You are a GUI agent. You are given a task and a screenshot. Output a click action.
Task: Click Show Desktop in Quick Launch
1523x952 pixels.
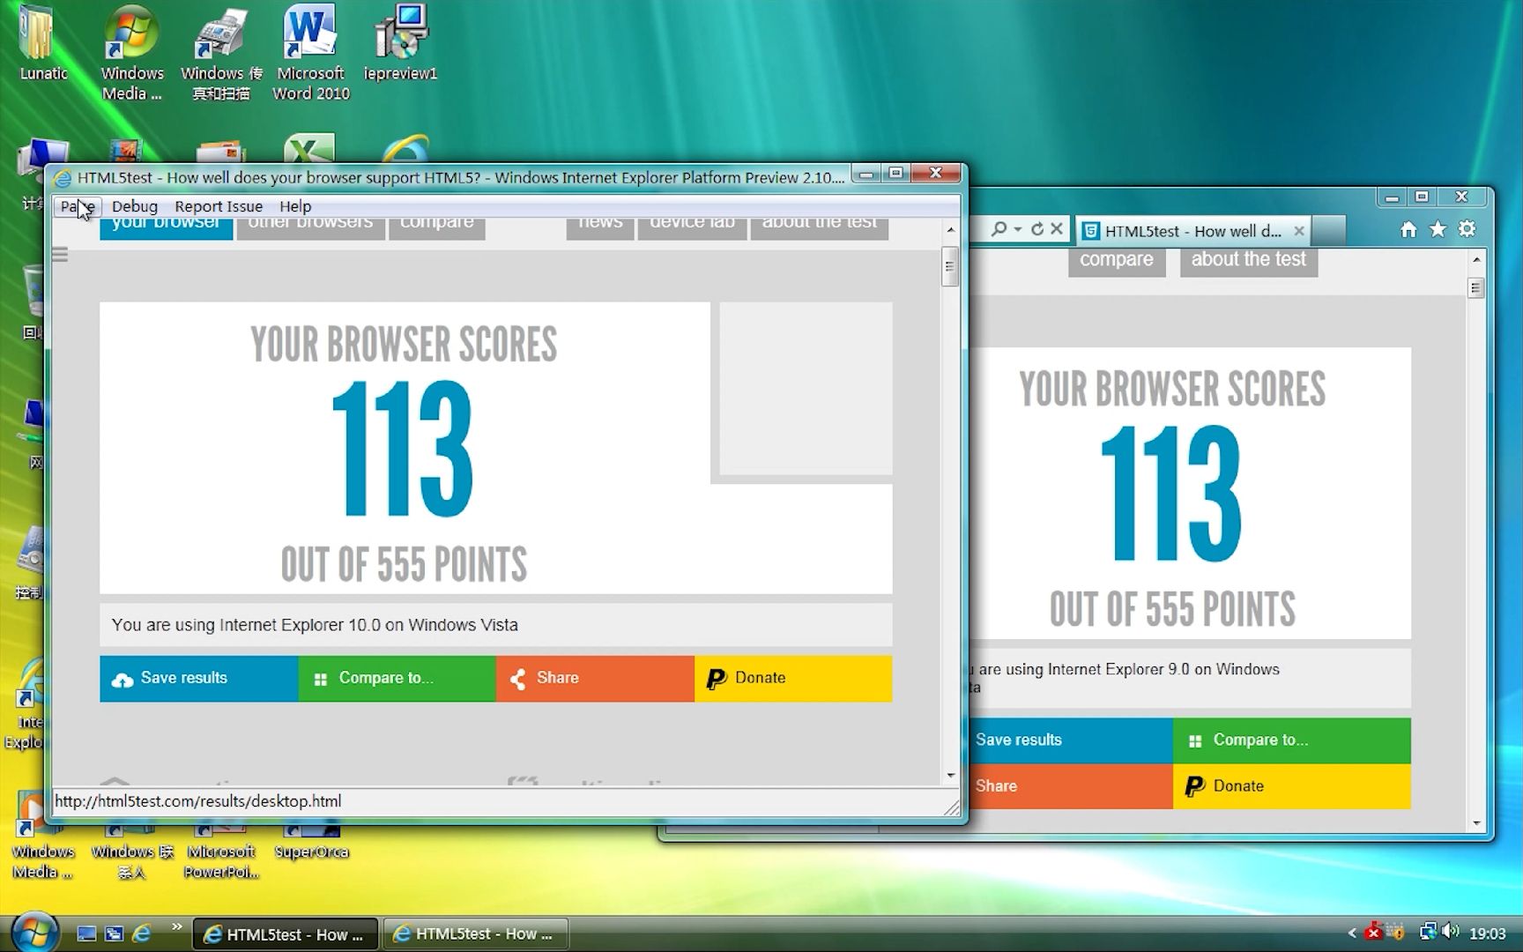pyautogui.click(x=86, y=933)
